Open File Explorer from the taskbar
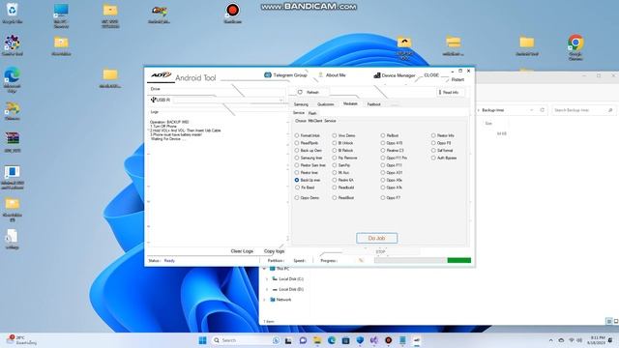The image size is (619, 348). 317,340
